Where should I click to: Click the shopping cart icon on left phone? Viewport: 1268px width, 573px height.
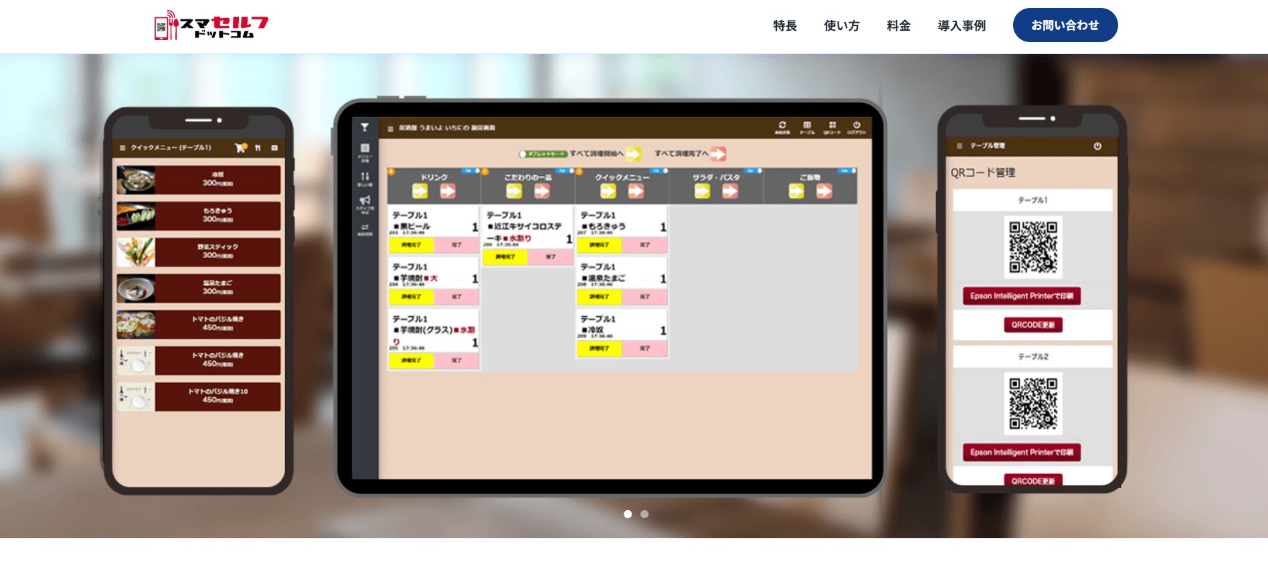click(x=240, y=148)
